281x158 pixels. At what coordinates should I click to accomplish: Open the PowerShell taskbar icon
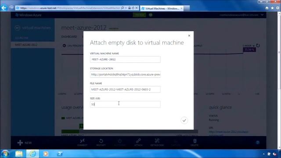point(60,154)
